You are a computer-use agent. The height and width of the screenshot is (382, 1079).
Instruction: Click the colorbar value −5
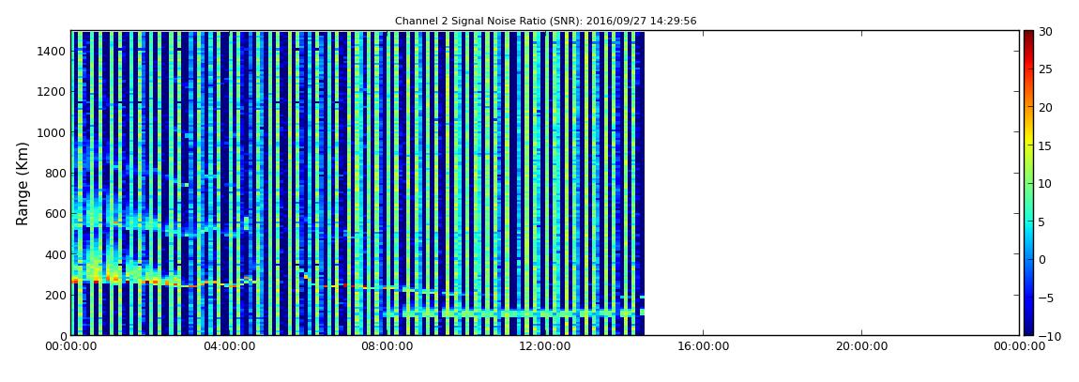1047,298
